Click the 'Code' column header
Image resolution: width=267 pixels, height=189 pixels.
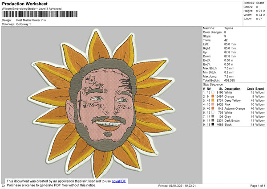click(251, 89)
